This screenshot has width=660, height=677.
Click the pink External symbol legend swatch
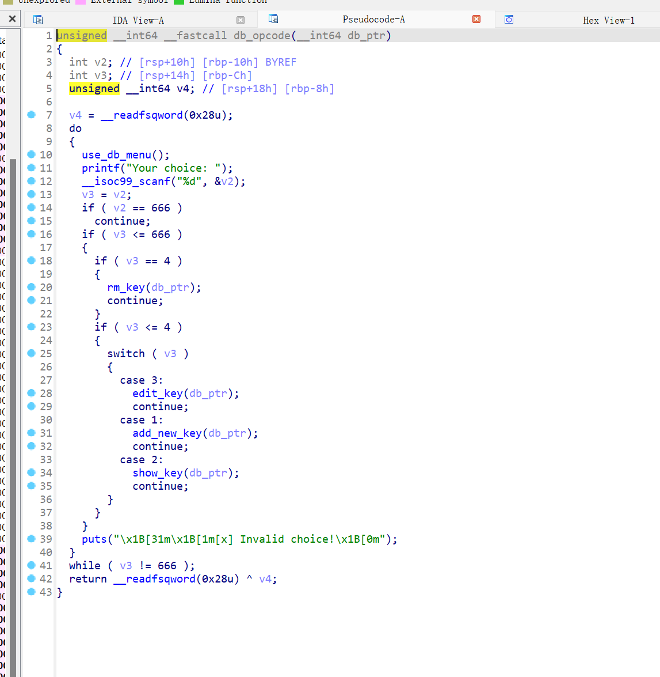pos(81,2)
